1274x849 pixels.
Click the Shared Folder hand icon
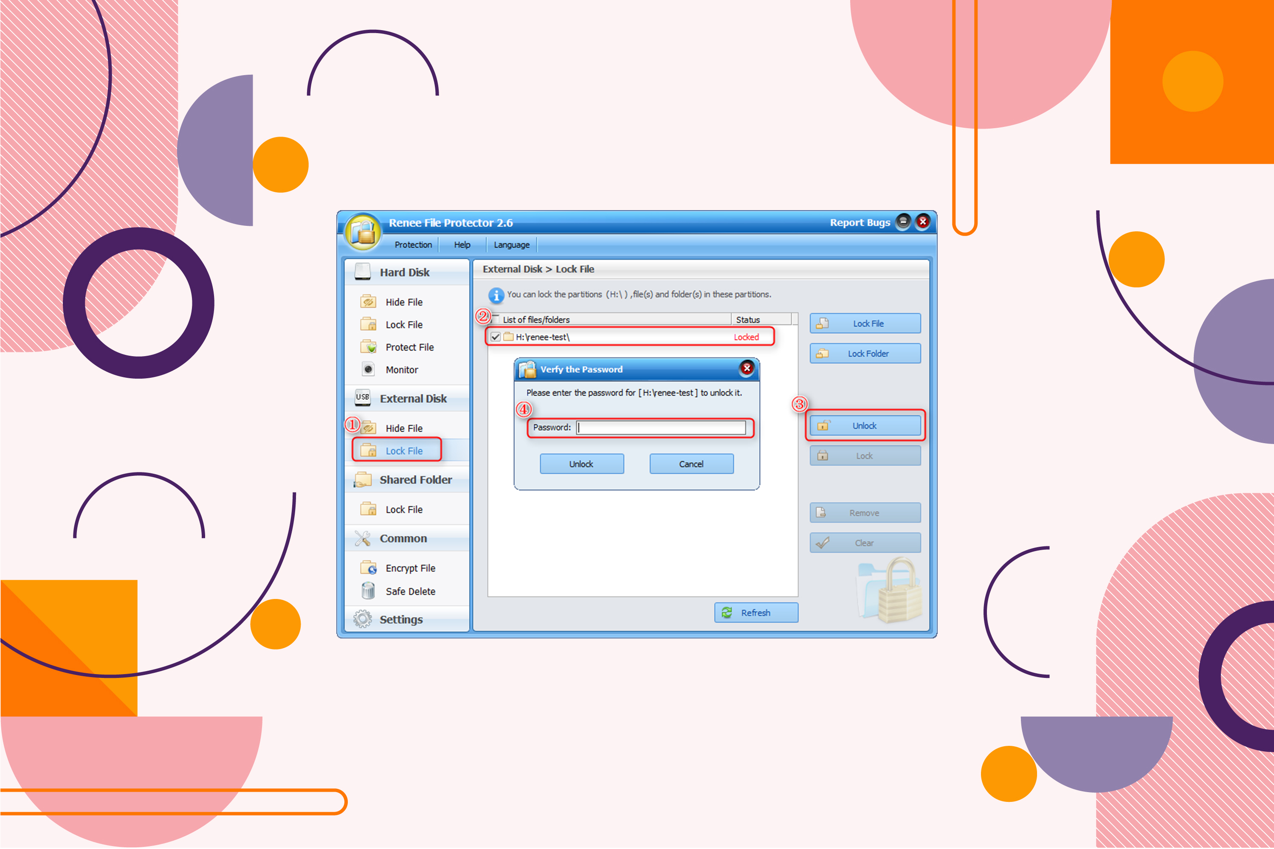tap(362, 480)
